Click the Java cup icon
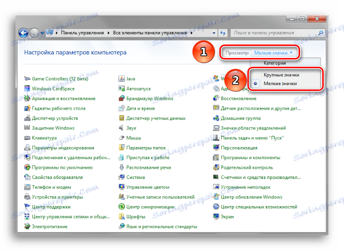 click(121, 79)
